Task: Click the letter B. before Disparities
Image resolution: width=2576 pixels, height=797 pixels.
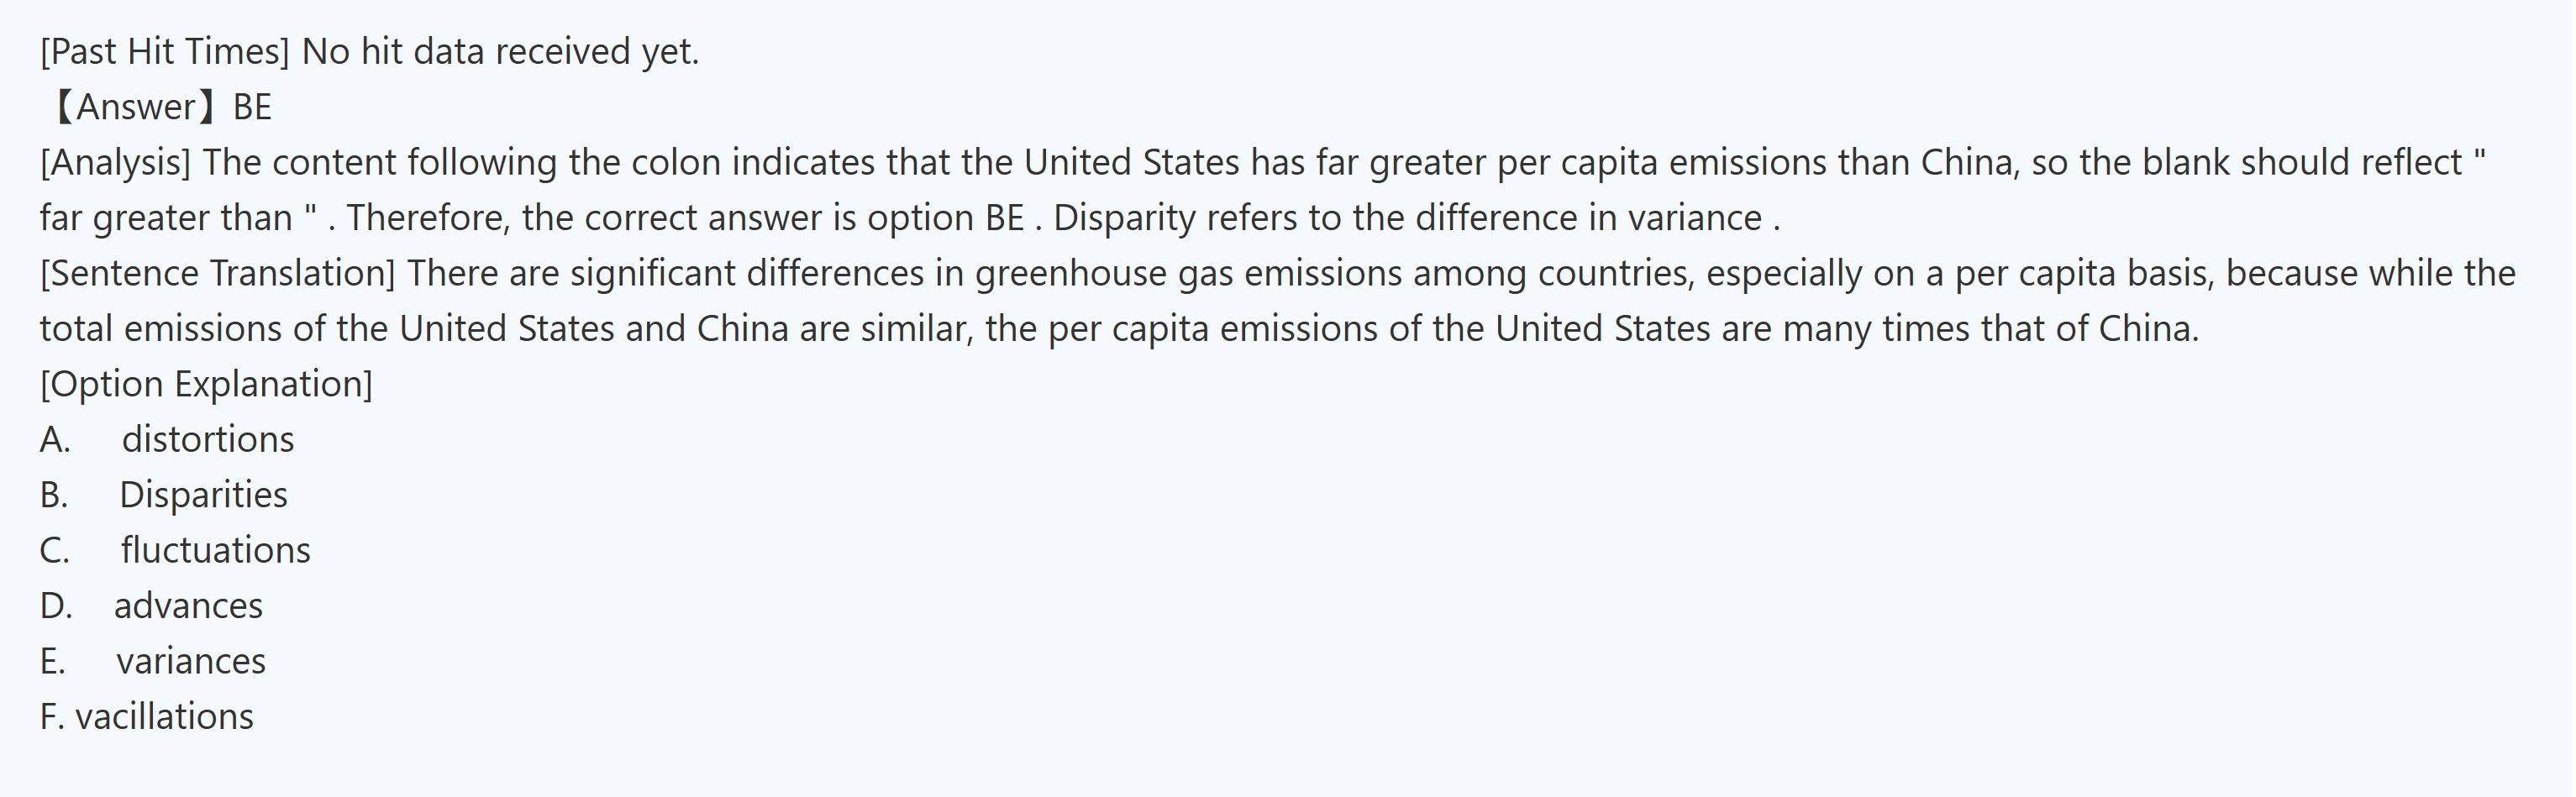Action: pos(54,495)
